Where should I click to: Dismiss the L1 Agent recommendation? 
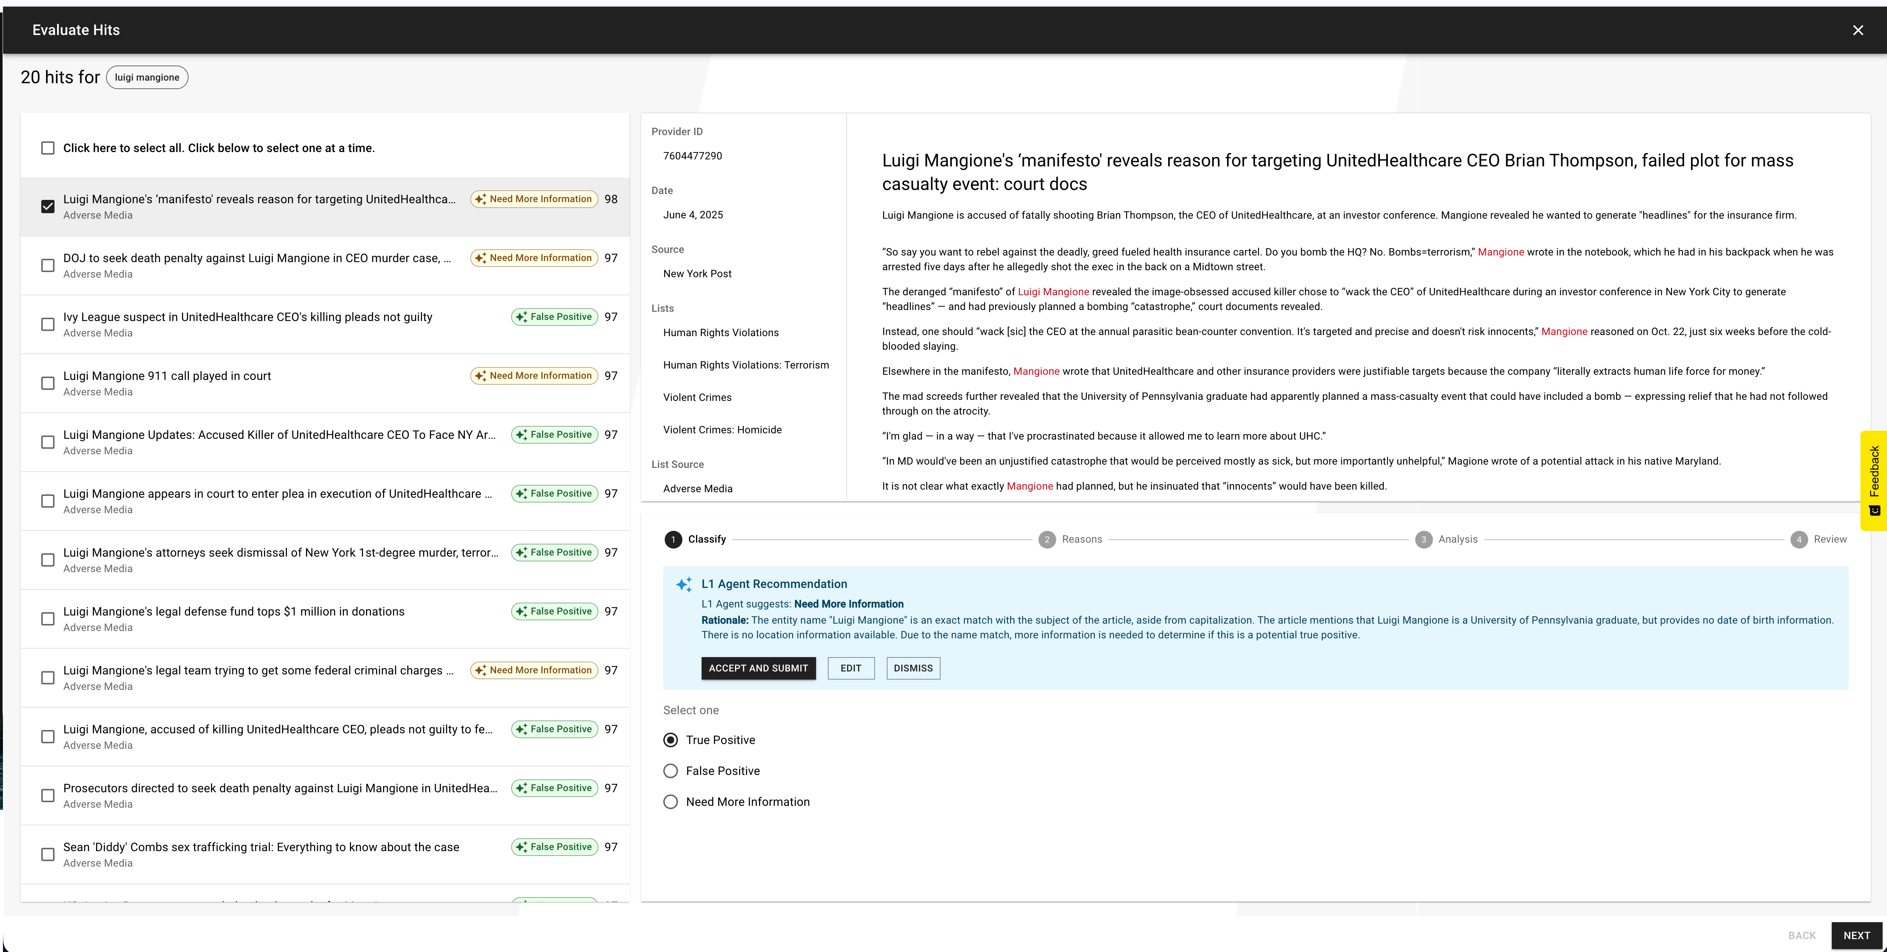point(913,668)
